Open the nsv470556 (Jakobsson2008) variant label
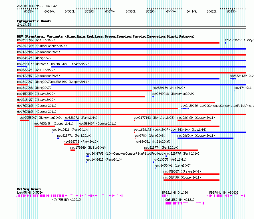 pos(39,52)
